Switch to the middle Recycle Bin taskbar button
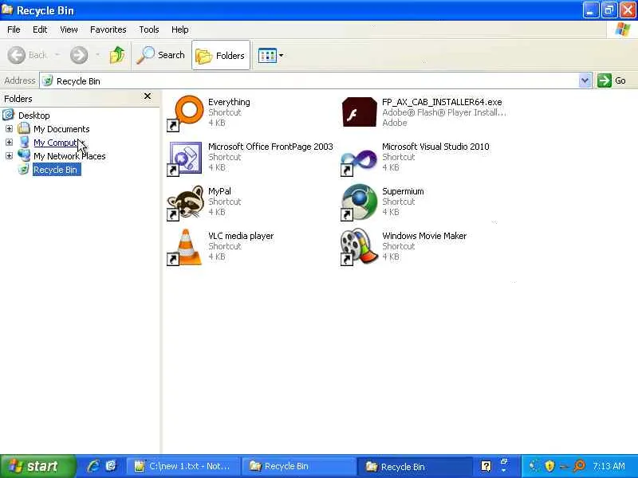The image size is (638, 478). (x=299, y=466)
